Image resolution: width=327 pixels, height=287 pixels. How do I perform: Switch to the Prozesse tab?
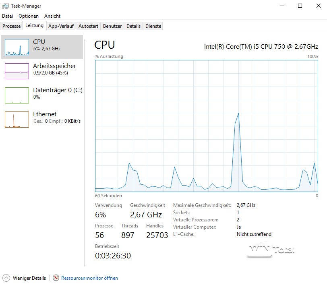click(x=12, y=26)
